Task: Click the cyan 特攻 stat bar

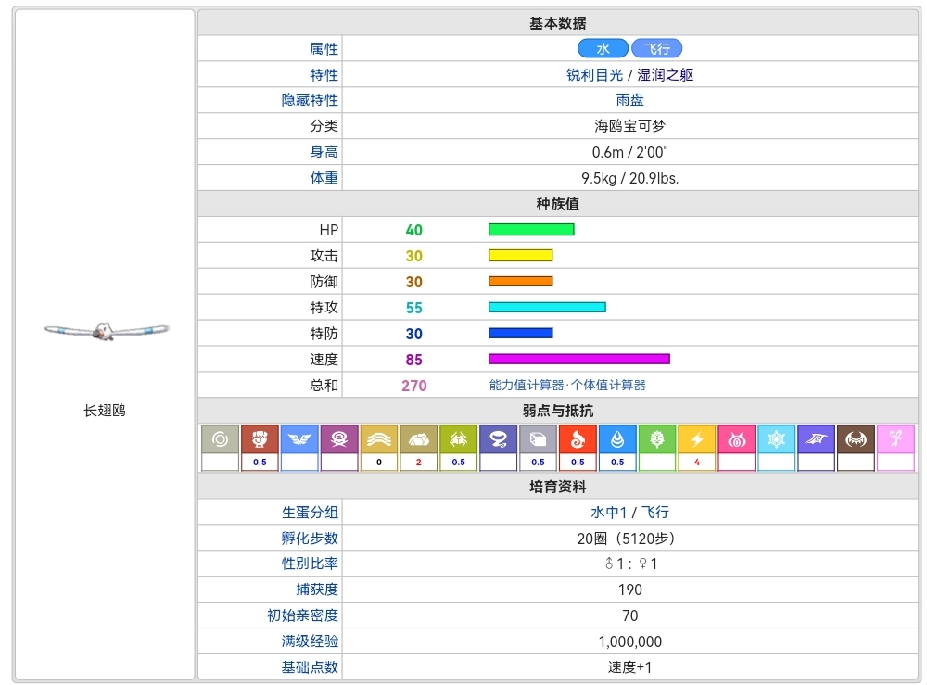Action: [548, 308]
